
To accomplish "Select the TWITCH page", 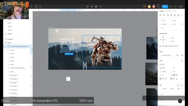I will coord(10,30).
